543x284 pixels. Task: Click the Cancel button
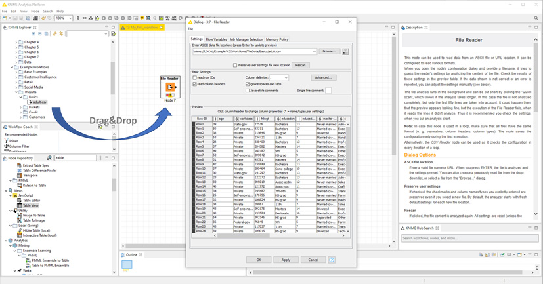pyautogui.click(x=313, y=260)
